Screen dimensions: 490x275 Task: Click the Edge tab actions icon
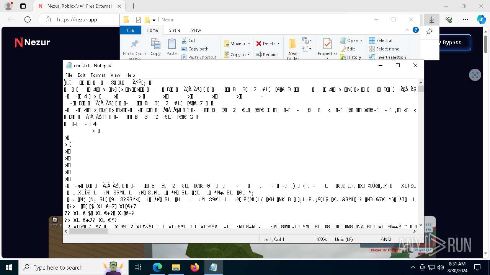pyautogui.click(x=23, y=6)
